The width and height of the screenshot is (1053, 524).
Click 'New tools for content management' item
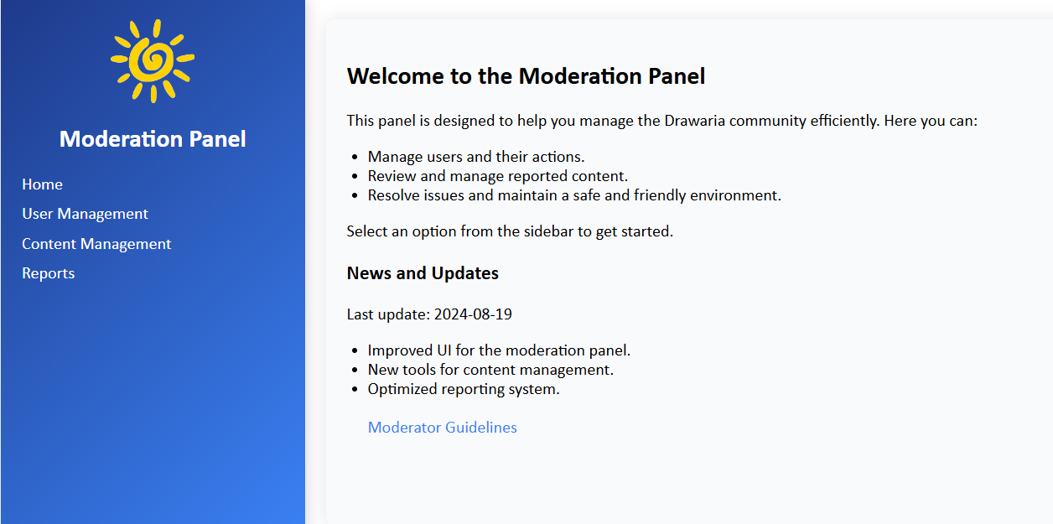pos(490,370)
